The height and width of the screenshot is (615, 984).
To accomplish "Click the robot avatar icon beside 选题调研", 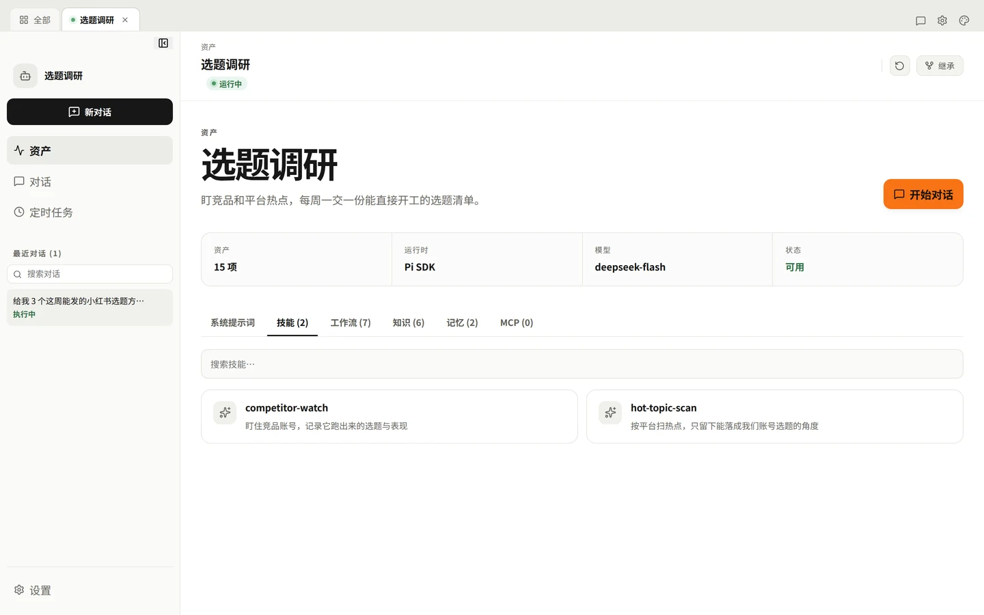I will point(25,76).
